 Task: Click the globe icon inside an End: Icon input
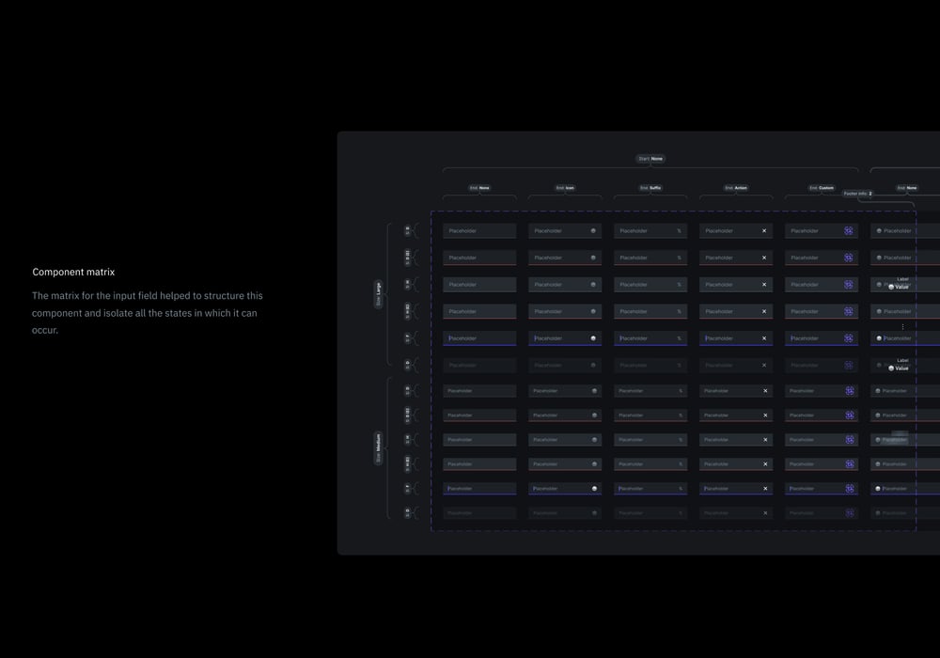[x=592, y=230]
